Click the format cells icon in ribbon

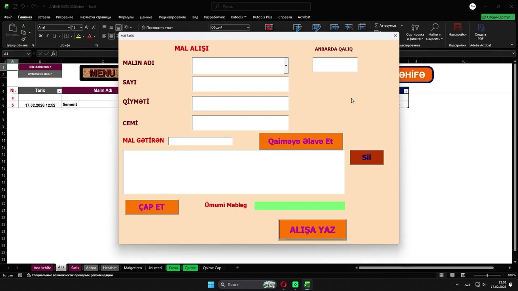pos(362,27)
